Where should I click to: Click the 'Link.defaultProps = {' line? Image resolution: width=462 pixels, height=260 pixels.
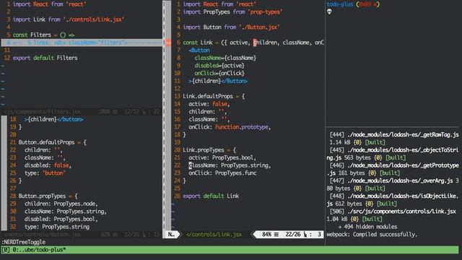214,96
